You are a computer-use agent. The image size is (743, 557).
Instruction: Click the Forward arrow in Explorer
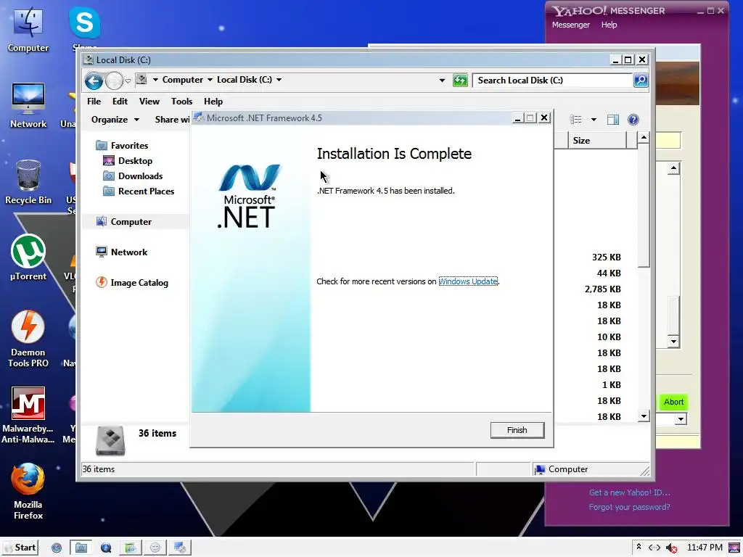coord(114,81)
